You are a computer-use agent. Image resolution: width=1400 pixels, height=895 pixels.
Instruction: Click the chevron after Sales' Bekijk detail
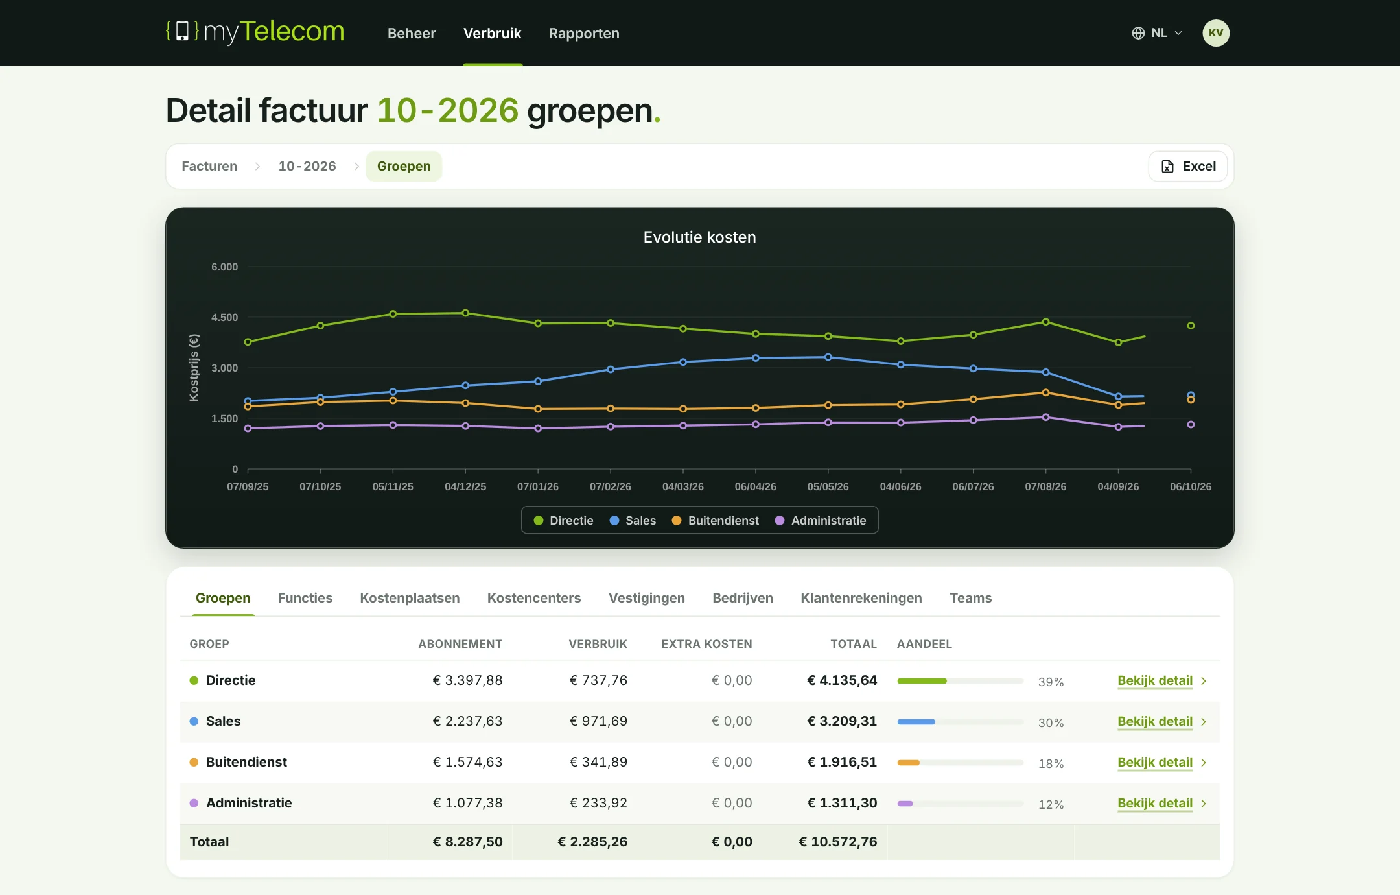1204,722
